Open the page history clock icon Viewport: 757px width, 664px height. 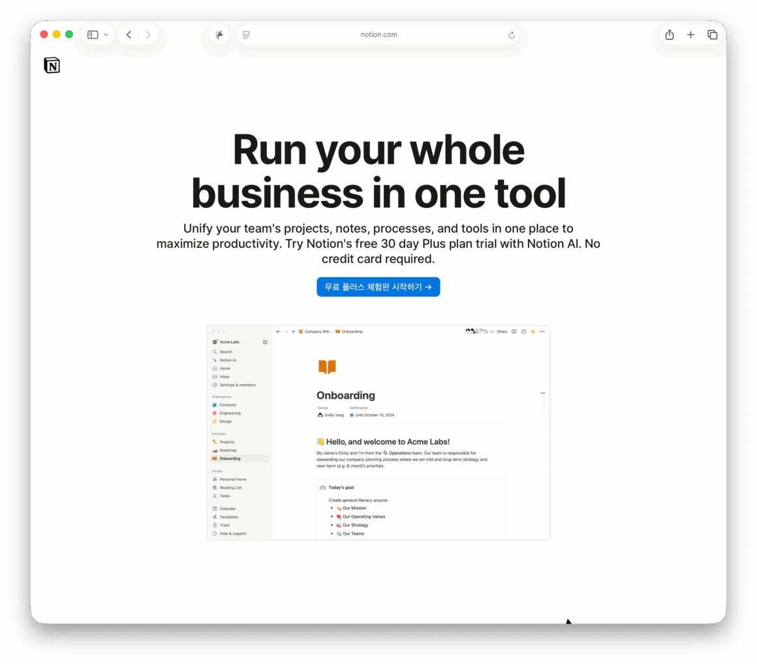(523, 331)
